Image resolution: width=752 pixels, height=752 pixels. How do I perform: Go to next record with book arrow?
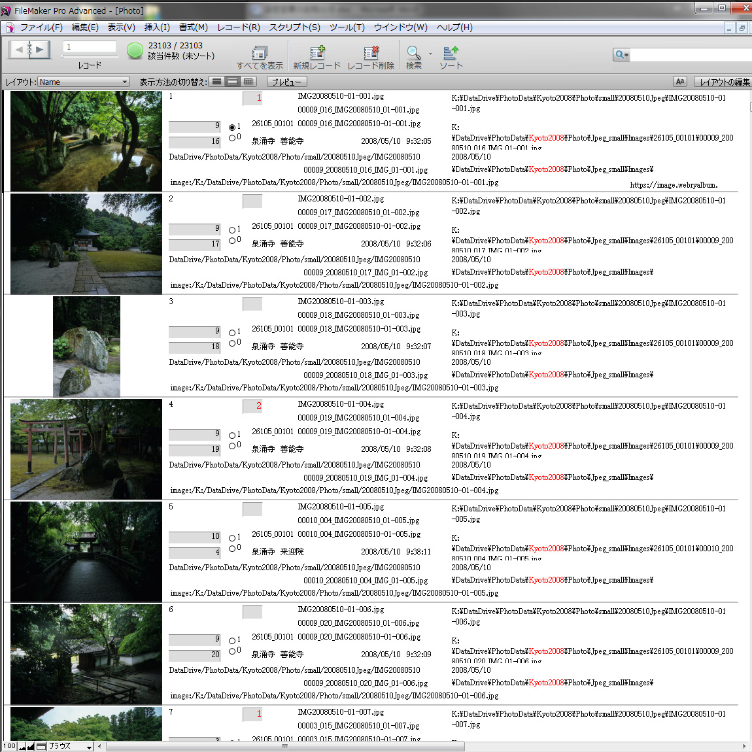coord(40,49)
